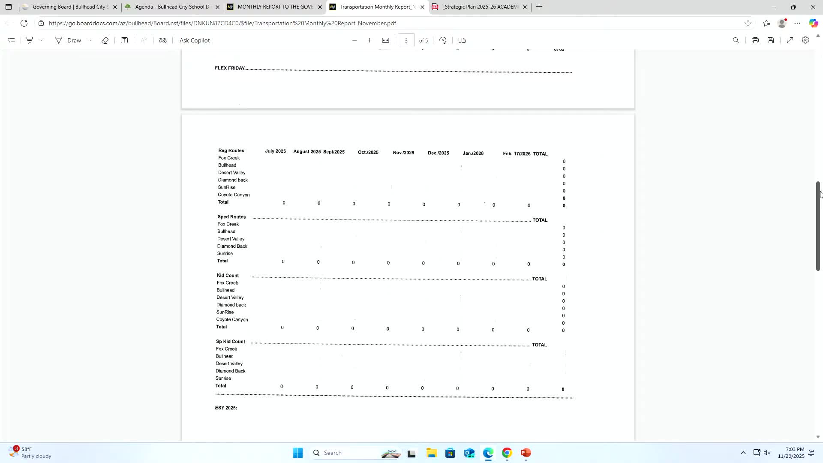Image resolution: width=823 pixels, height=463 pixels.
Task: Click Ask Copilot button
Action: point(195,40)
